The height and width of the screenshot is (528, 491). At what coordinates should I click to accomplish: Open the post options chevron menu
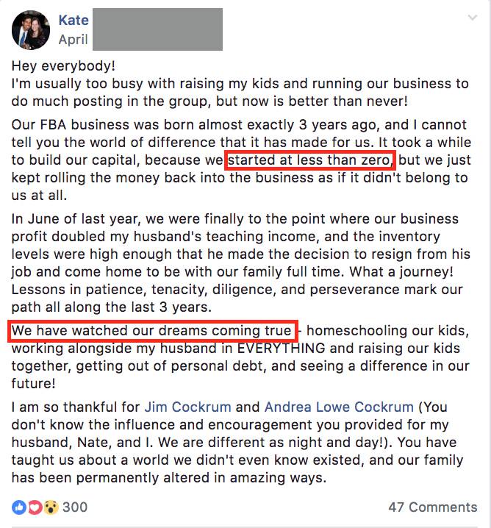[470, 17]
